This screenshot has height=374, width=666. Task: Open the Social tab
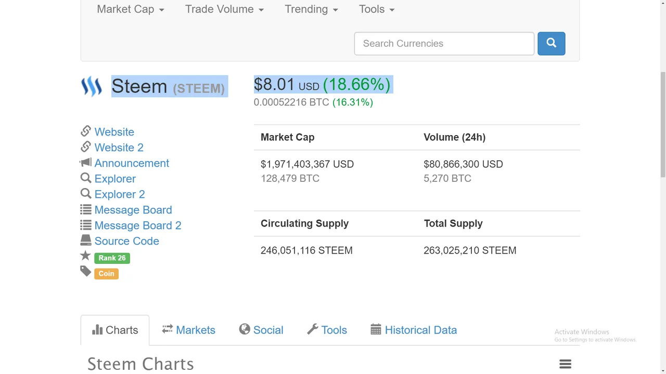tap(261, 330)
